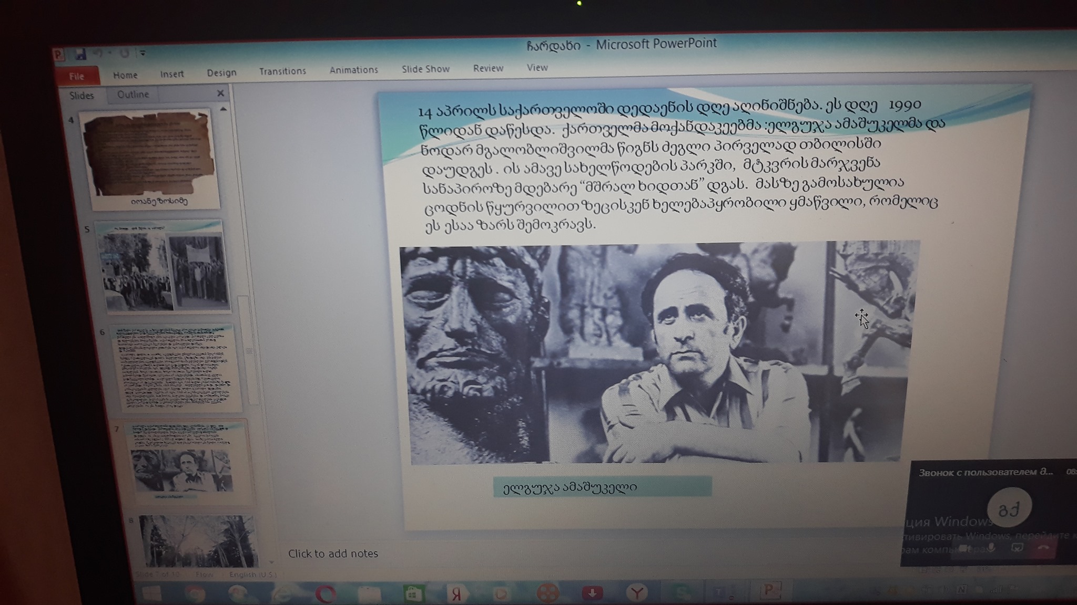Open the Animations ribbon tab

pyautogui.click(x=353, y=70)
